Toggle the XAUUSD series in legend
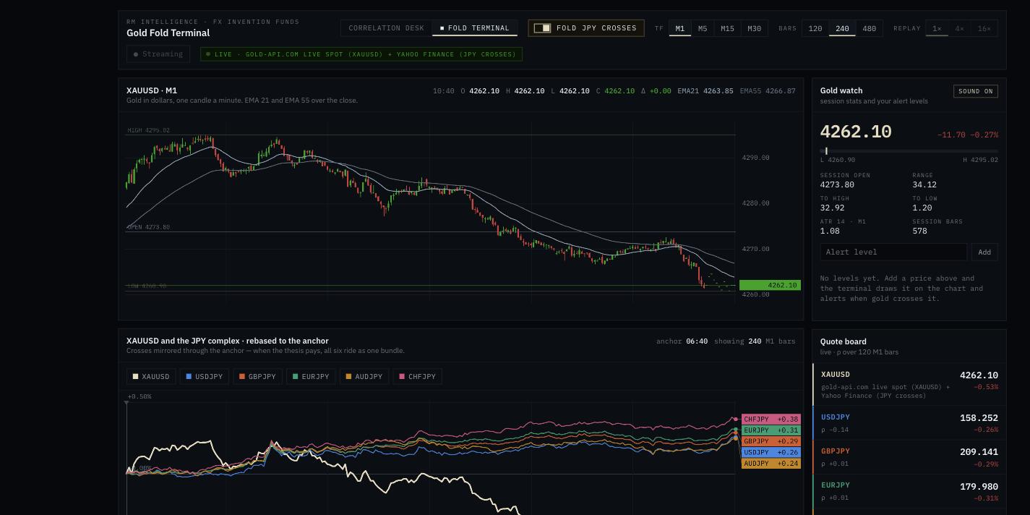This screenshot has height=515, width=1030. pyautogui.click(x=151, y=377)
